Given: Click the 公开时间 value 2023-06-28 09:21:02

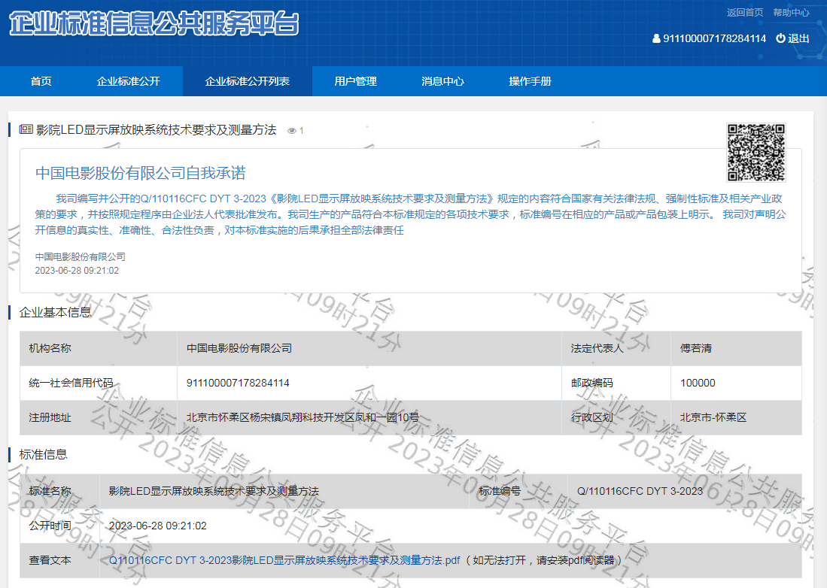Looking at the screenshot, I should [158, 526].
